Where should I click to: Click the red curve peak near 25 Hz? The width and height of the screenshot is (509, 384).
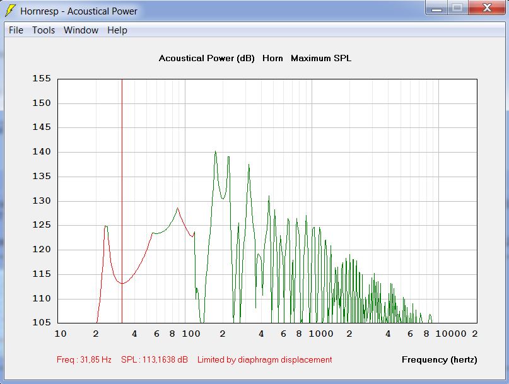point(106,226)
